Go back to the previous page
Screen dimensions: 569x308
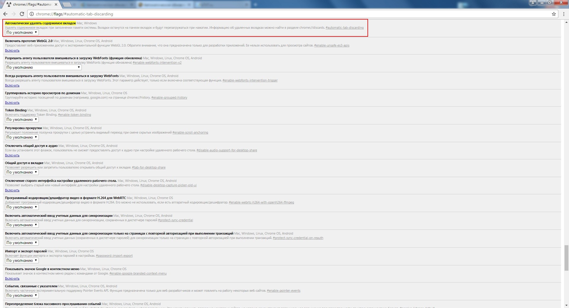(x=5, y=14)
